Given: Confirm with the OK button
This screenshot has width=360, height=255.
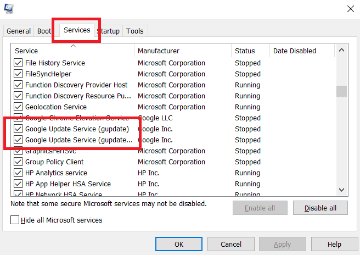Looking at the screenshot, I should coord(179,244).
